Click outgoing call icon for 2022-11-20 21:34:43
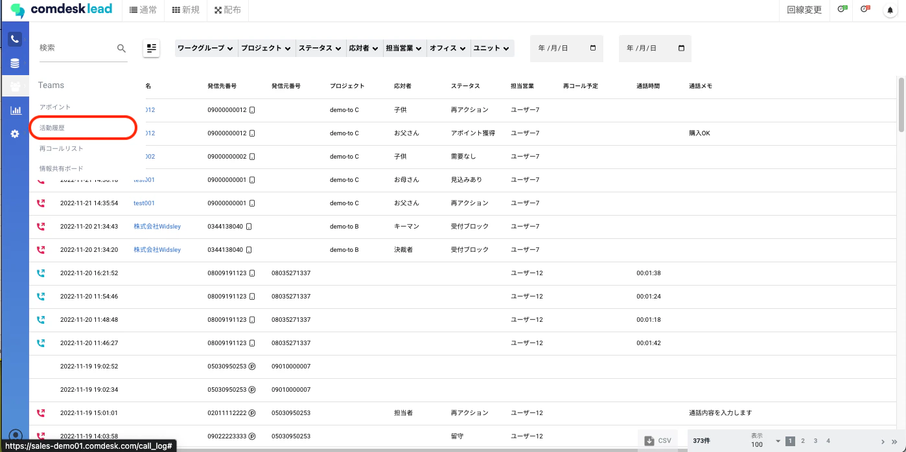Screen dimensions: 906x452 coord(41,226)
